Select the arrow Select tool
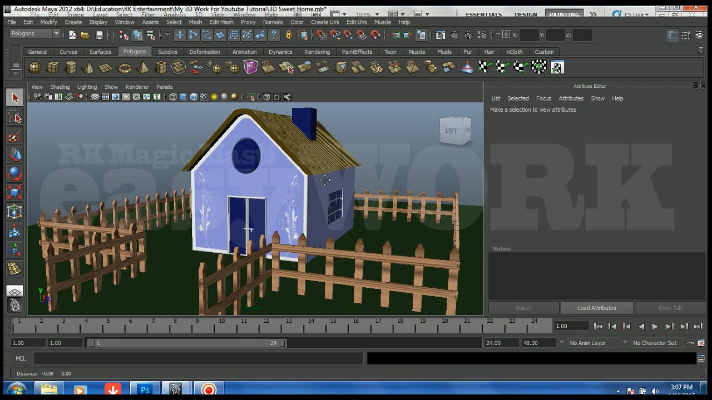The image size is (712, 400). (15, 98)
